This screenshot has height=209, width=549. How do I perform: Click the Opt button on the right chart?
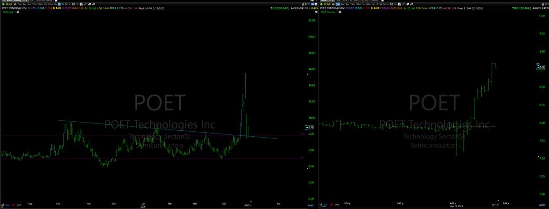tap(338, 204)
